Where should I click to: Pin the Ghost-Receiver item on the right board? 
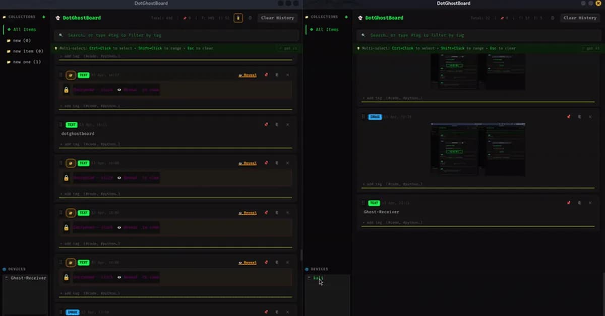(x=568, y=203)
